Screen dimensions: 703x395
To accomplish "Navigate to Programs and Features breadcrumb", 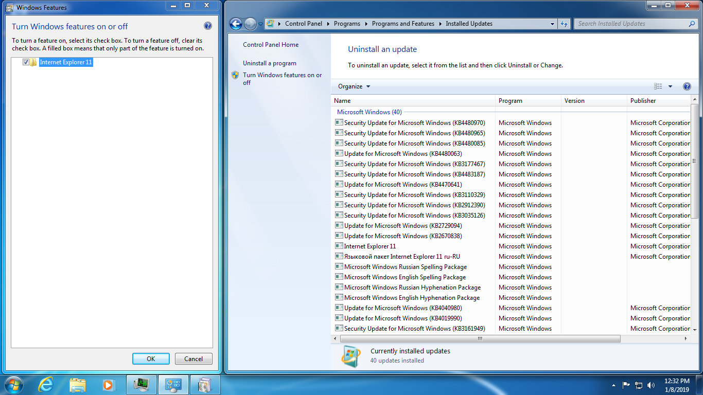I will [x=403, y=24].
